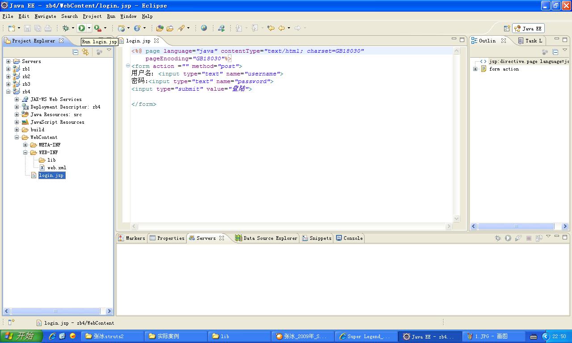This screenshot has height=343, width=572.
Task: Open dropdown arrow next to Run button
Action: [x=89, y=28]
